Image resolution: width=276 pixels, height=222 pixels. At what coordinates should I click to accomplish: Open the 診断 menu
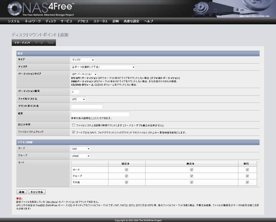tap(116, 21)
